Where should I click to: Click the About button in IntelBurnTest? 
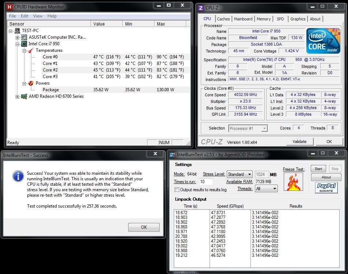326,177
